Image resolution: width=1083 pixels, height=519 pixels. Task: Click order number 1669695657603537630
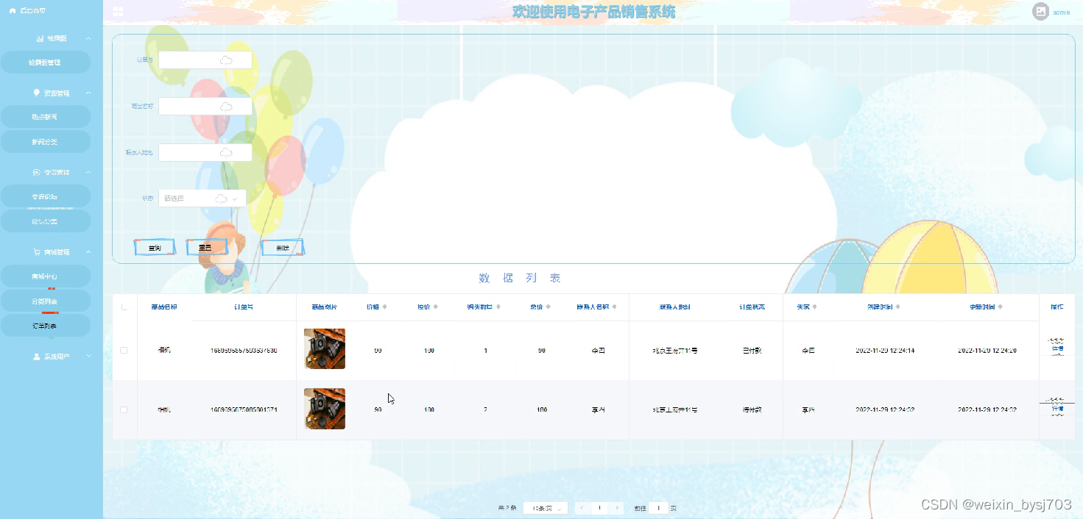(244, 351)
